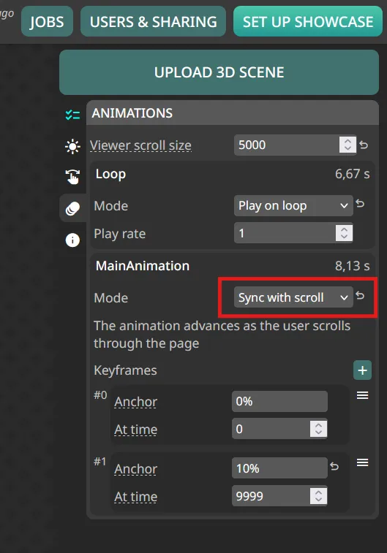Adjust Viewer scroll size stepper arrows
The height and width of the screenshot is (553, 387).
pos(347,145)
